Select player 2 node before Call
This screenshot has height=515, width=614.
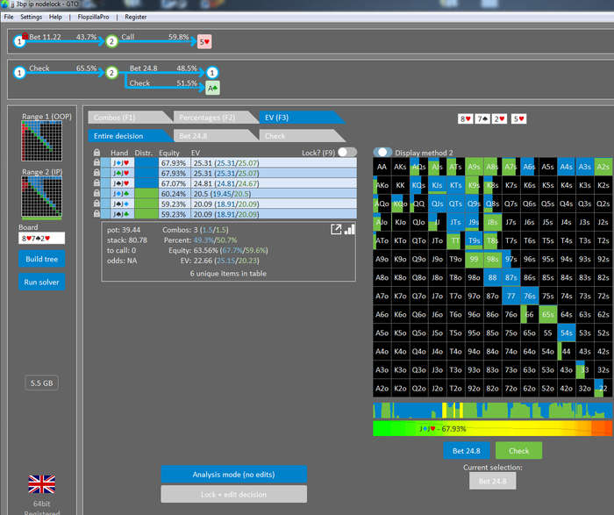click(111, 41)
